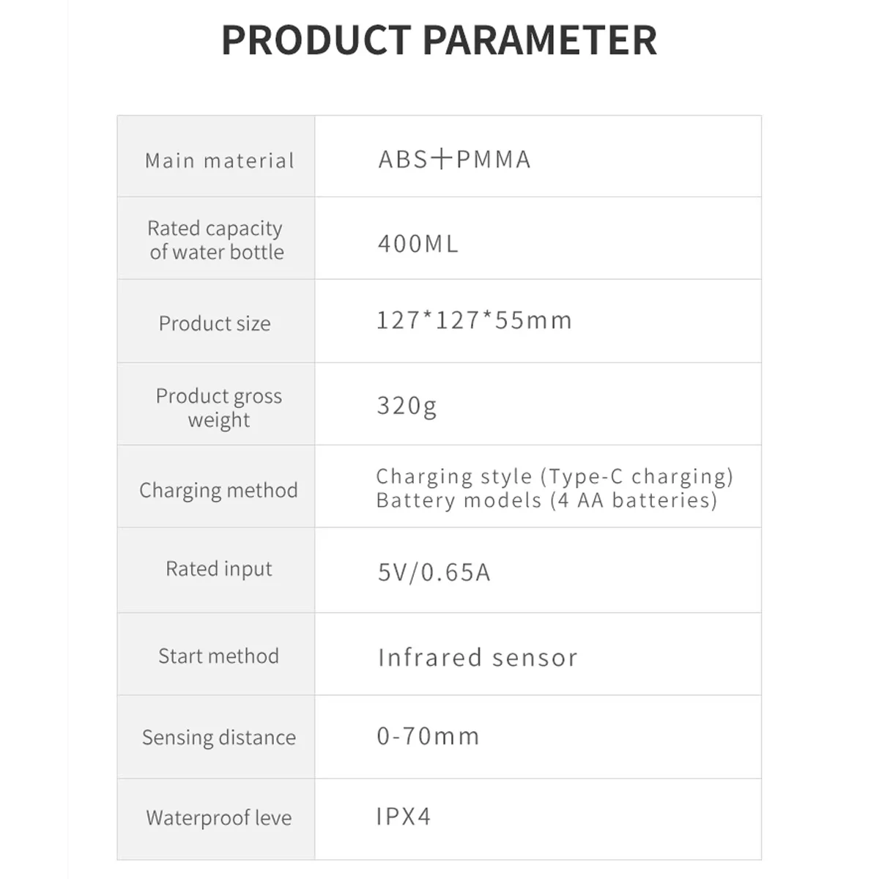Click the 320g weight value
The image size is (879, 879).
pyautogui.click(x=407, y=405)
